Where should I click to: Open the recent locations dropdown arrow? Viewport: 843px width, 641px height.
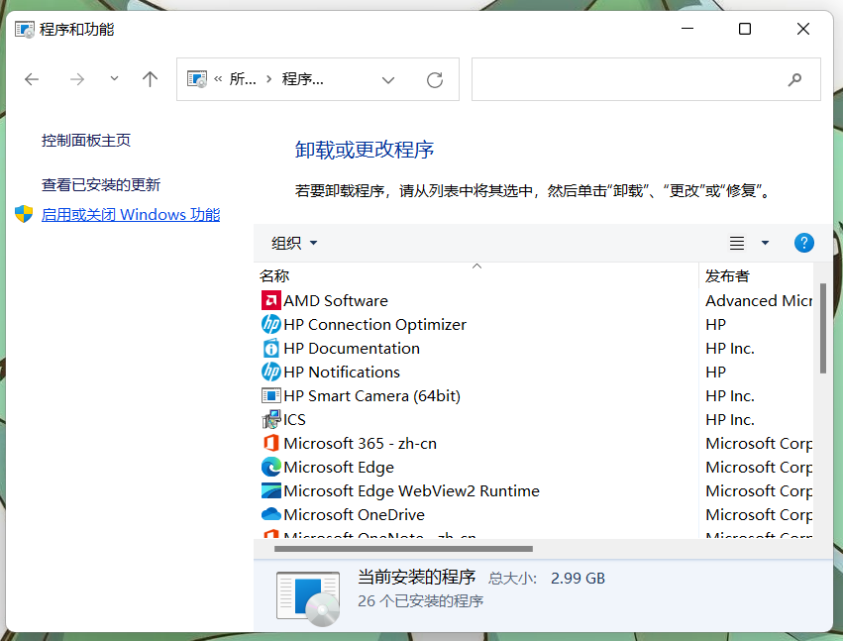tap(114, 79)
